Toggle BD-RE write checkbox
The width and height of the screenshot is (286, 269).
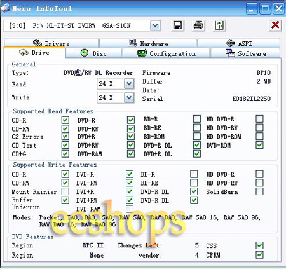tap(194, 183)
